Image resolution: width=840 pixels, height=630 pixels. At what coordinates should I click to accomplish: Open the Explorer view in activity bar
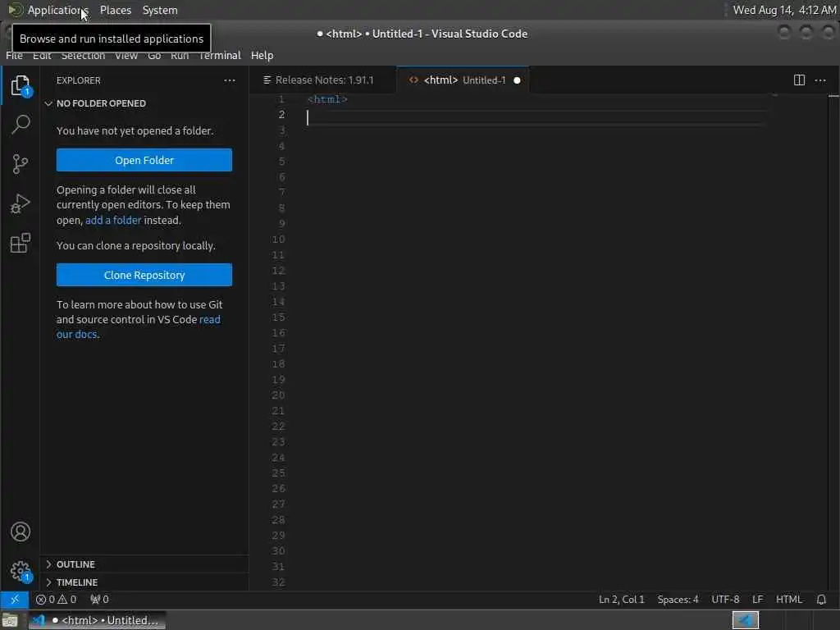click(21, 85)
